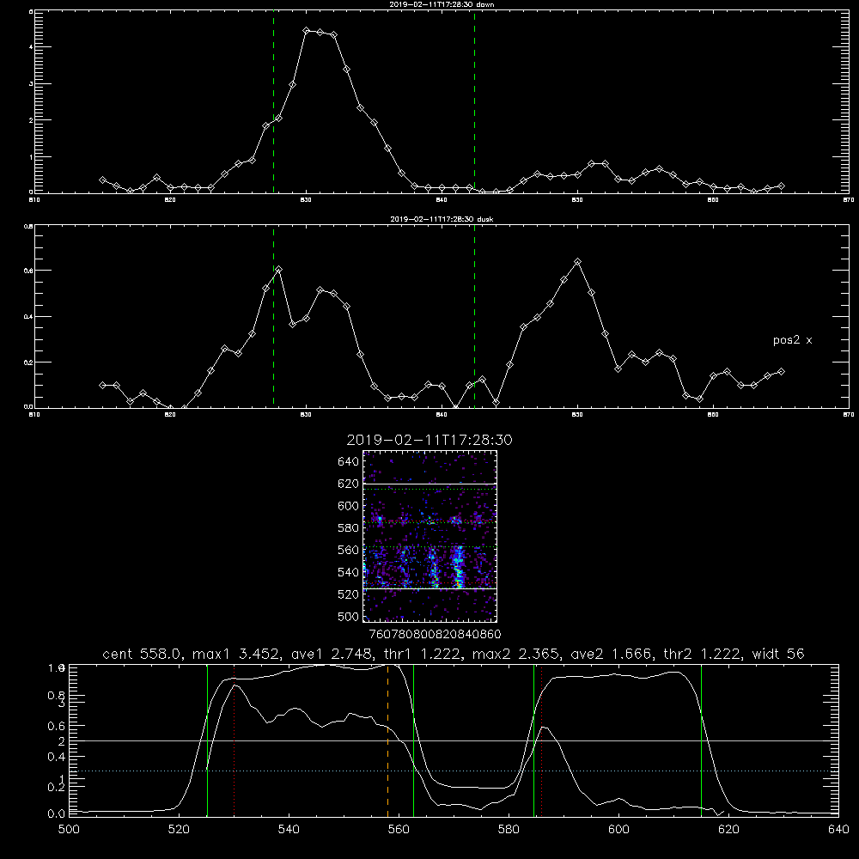
Task: Select the green vertical line near 563
Action: point(414,740)
